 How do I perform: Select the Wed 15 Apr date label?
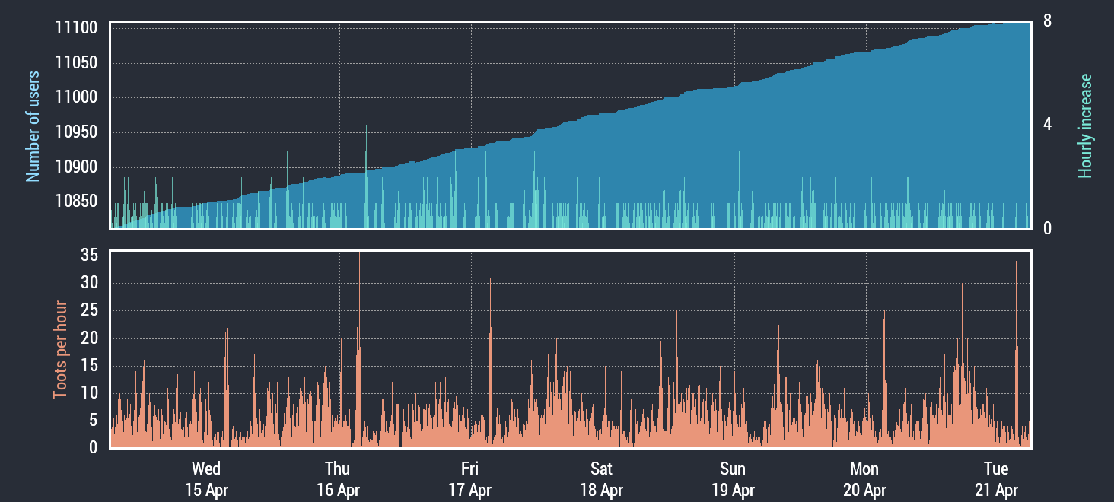click(x=206, y=479)
